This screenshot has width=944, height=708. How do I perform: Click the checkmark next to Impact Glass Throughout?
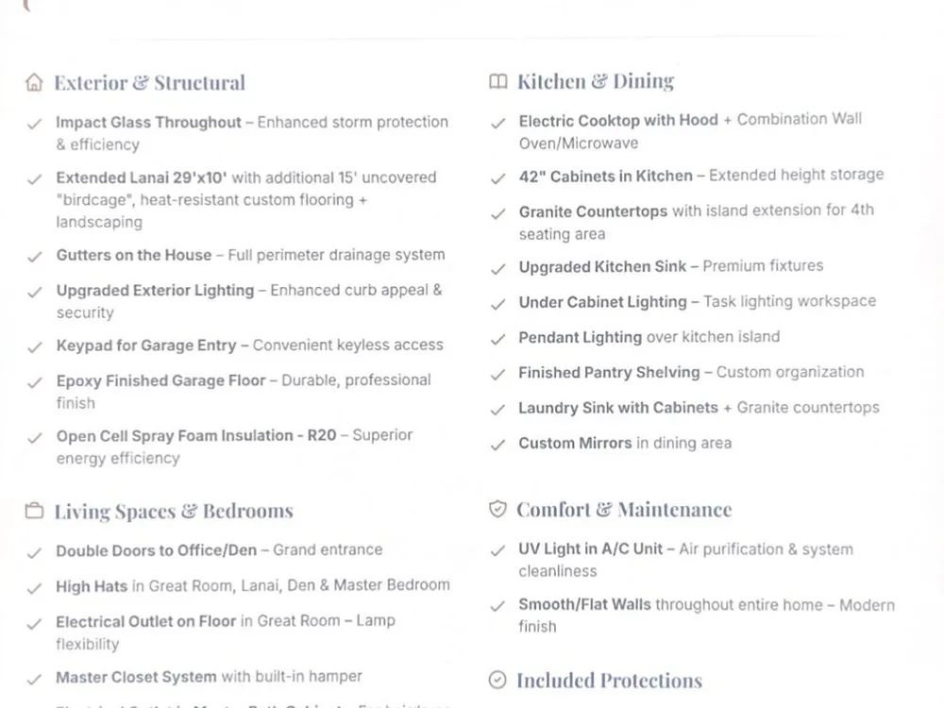click(34, 124)
